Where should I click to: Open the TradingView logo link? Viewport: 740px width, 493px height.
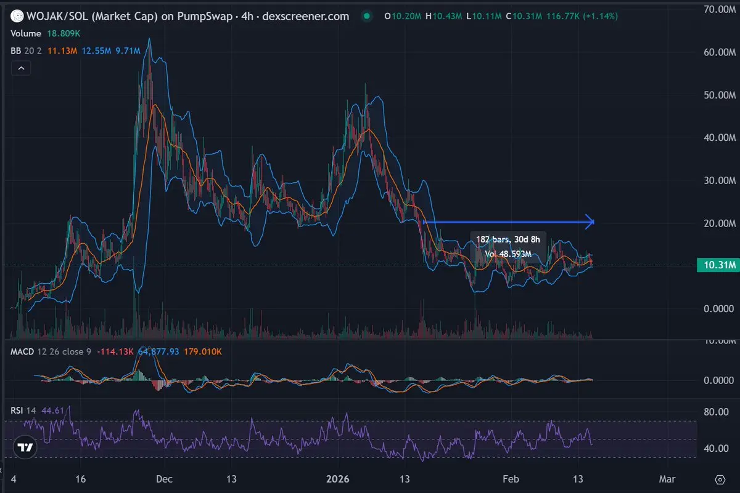[x=25, y=448]
